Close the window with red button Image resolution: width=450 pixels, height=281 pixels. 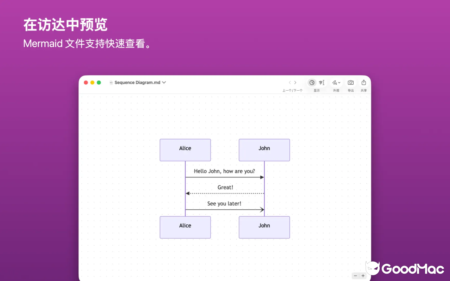tap(86, 83)
